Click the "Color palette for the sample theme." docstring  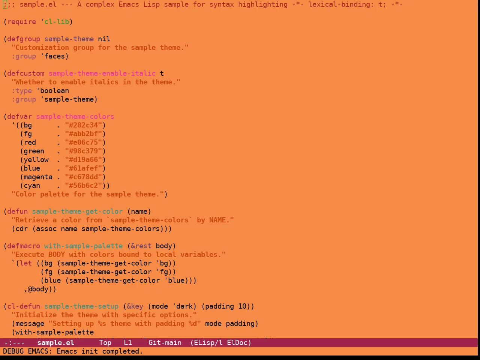(x=88, y=194)
